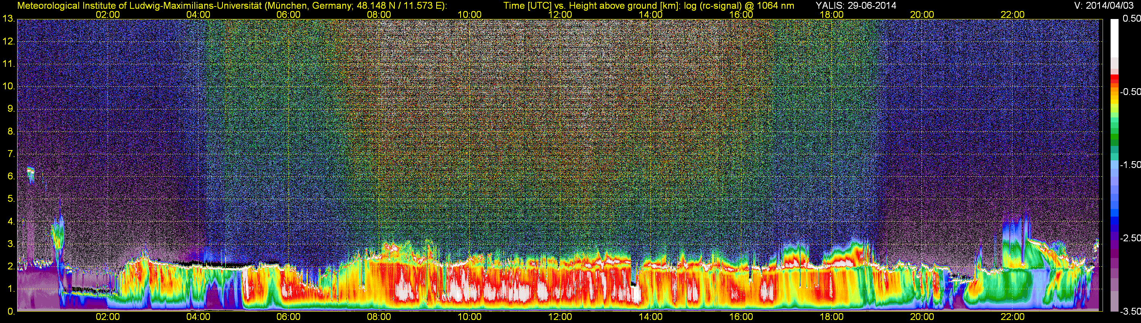Viewport: 1141px width, 323px height.
Task: Select the '02:00' tick label on the bottom axis
Action: coord(108,317)
